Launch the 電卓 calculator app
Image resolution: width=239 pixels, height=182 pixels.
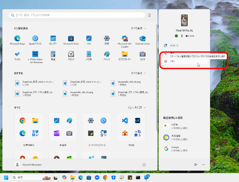pyautogui.click(x=53, y=56)
